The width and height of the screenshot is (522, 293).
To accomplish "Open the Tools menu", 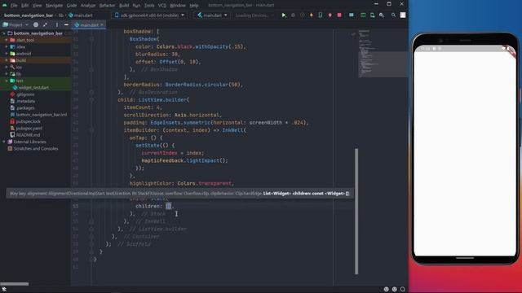I will click(149, 6).
